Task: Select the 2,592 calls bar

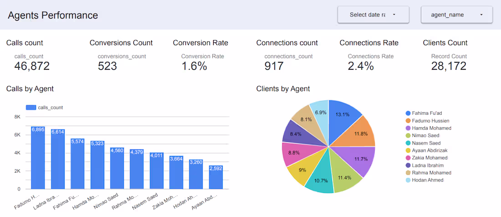Action: click(x=216, y=177)
